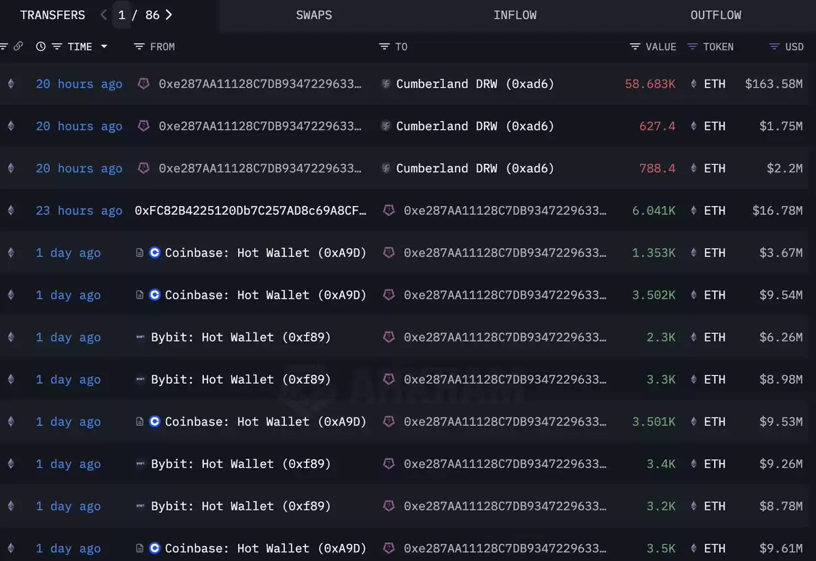Click the value 6.041K
The height and width of the screenshot is (561, 816).
tap(654, 211)
